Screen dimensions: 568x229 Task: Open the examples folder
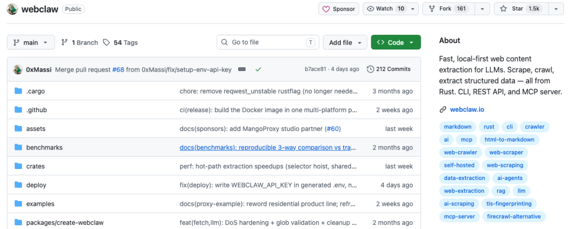coord(40,204)
